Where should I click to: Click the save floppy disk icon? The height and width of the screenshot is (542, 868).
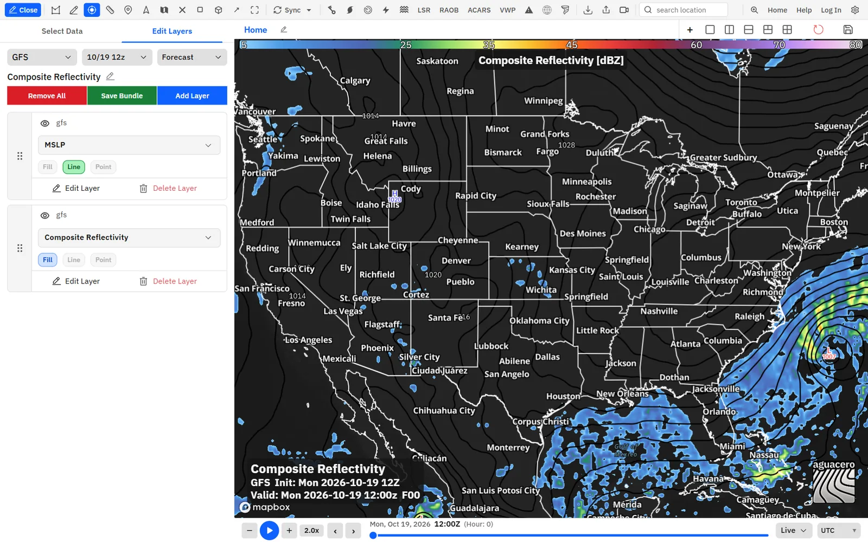[x=848, y=30]
